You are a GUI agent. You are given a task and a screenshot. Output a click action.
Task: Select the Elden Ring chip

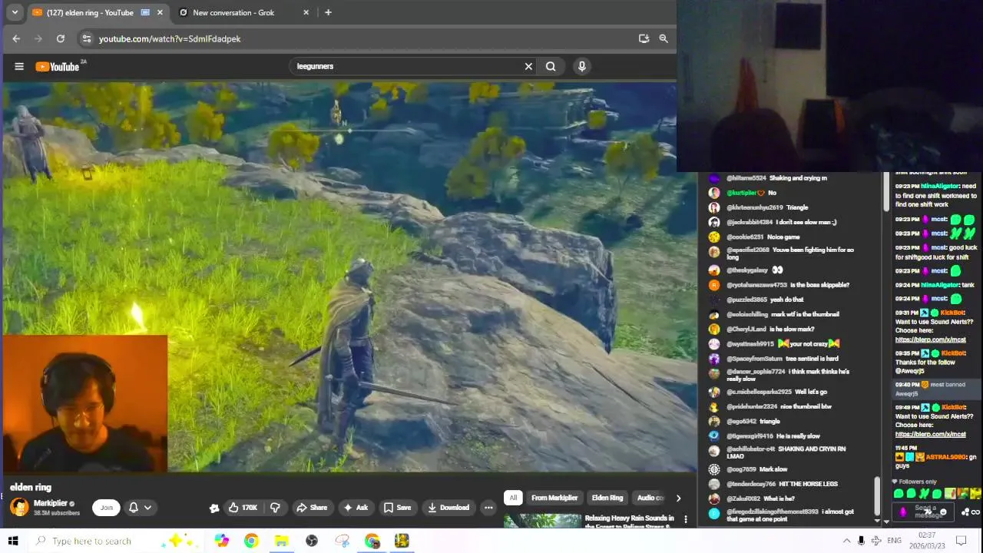coord(607,498)
